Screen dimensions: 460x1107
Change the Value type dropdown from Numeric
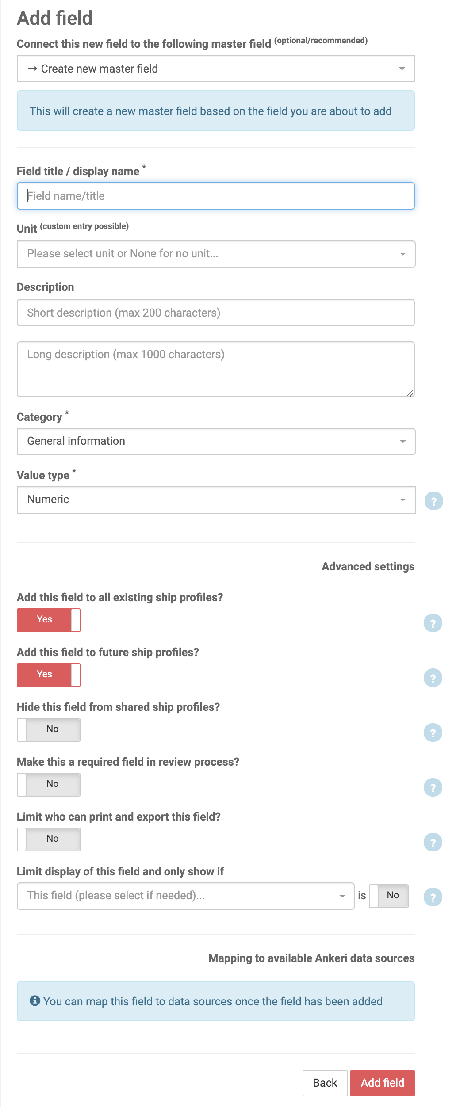pyautogui.click(x=216, y=500)
